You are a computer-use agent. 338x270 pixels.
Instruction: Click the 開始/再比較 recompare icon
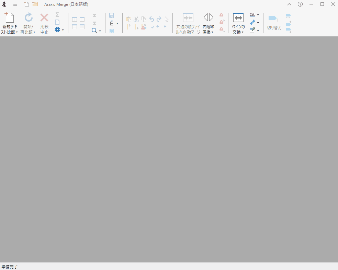point(28,18)
